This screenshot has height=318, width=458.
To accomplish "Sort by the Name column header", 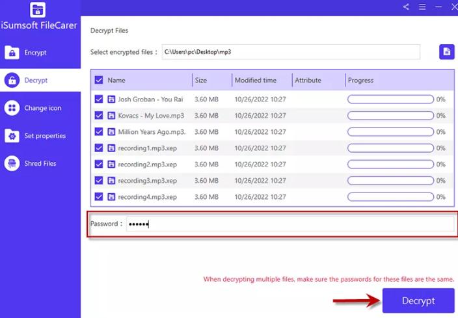I will pyautogui.click(x=116, y=80).
